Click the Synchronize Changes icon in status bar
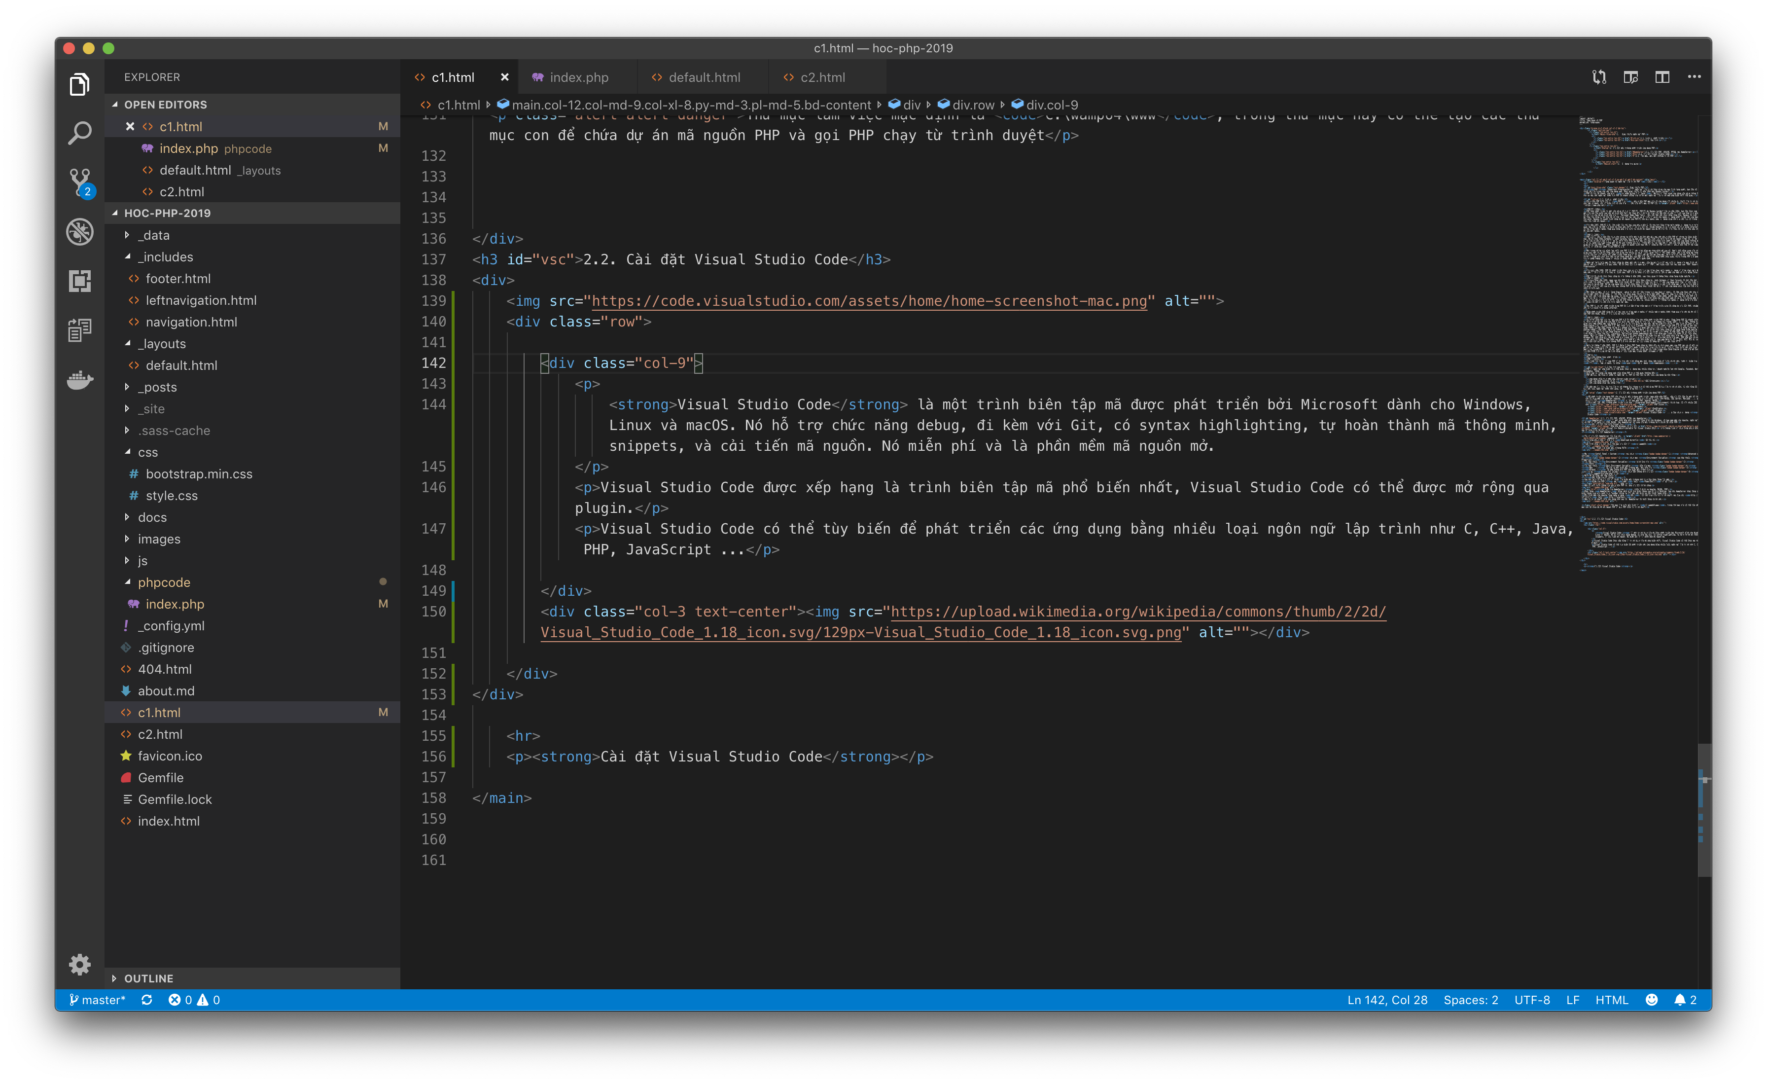This screenshot has height=1084, width=1767. 147,999
